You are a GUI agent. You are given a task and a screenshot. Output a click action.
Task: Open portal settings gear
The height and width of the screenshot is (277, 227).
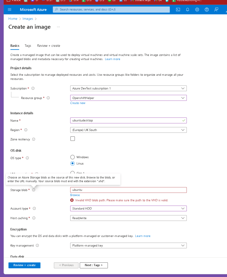click(x=197, y=9)
